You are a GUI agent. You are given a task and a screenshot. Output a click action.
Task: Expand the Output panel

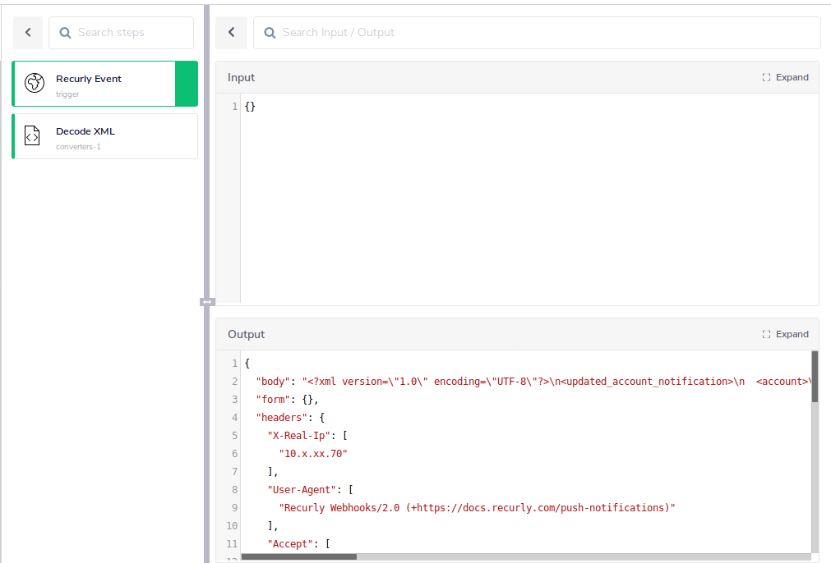[786, 334]
